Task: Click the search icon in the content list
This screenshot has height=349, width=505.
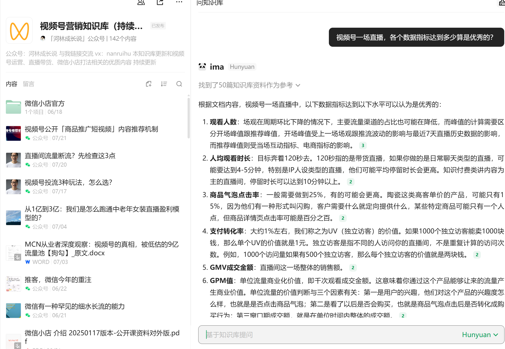Action: (x=179, y=84)
